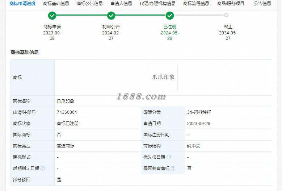Click the registration number 74360361
Viewport: 282px width, 191px height.
pyautogui.click(x=67, y=112)
